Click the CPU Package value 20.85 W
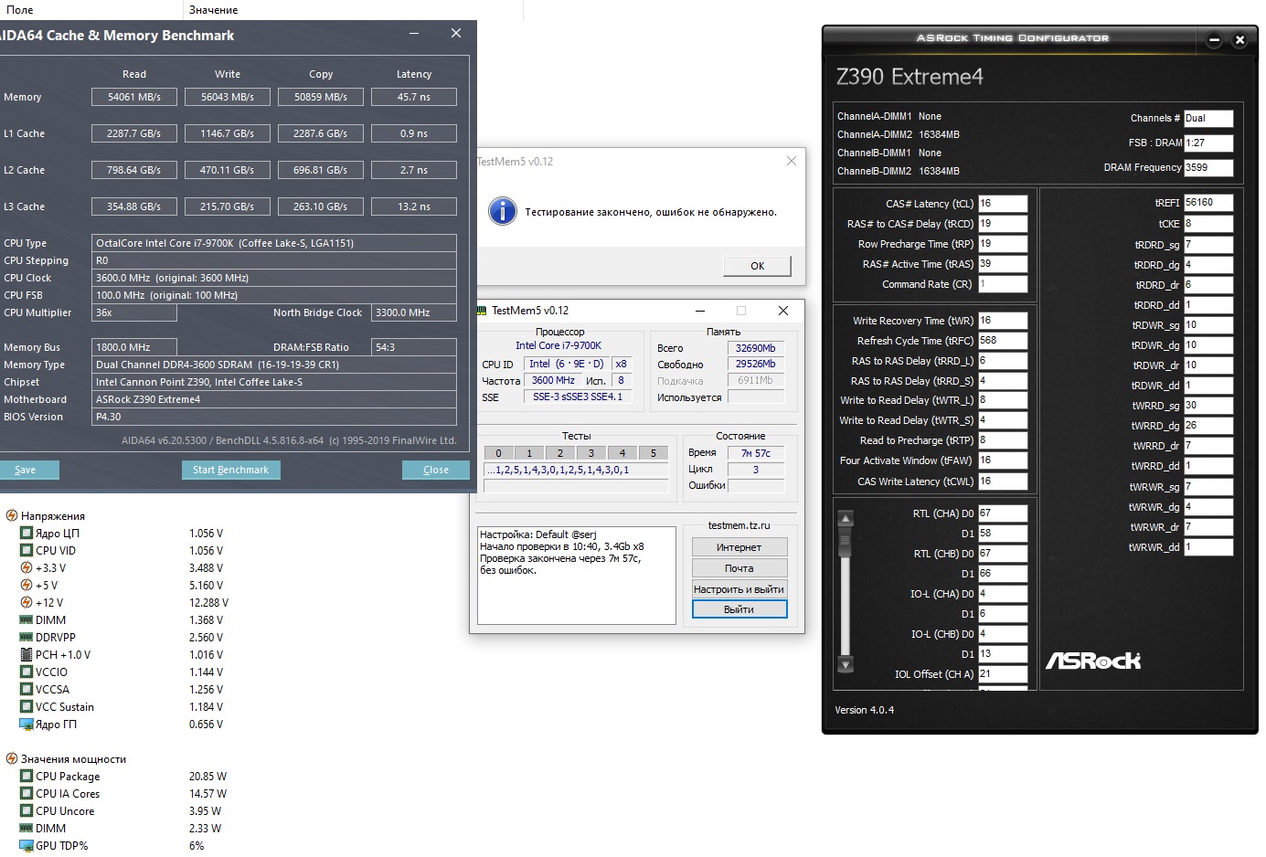This screenshot has width=1266, height=857. [207, 777]
